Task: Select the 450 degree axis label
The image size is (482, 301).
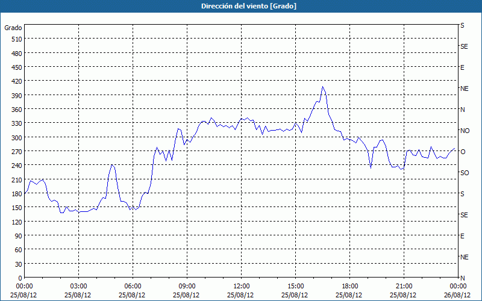Action: [x=17, y=67]
